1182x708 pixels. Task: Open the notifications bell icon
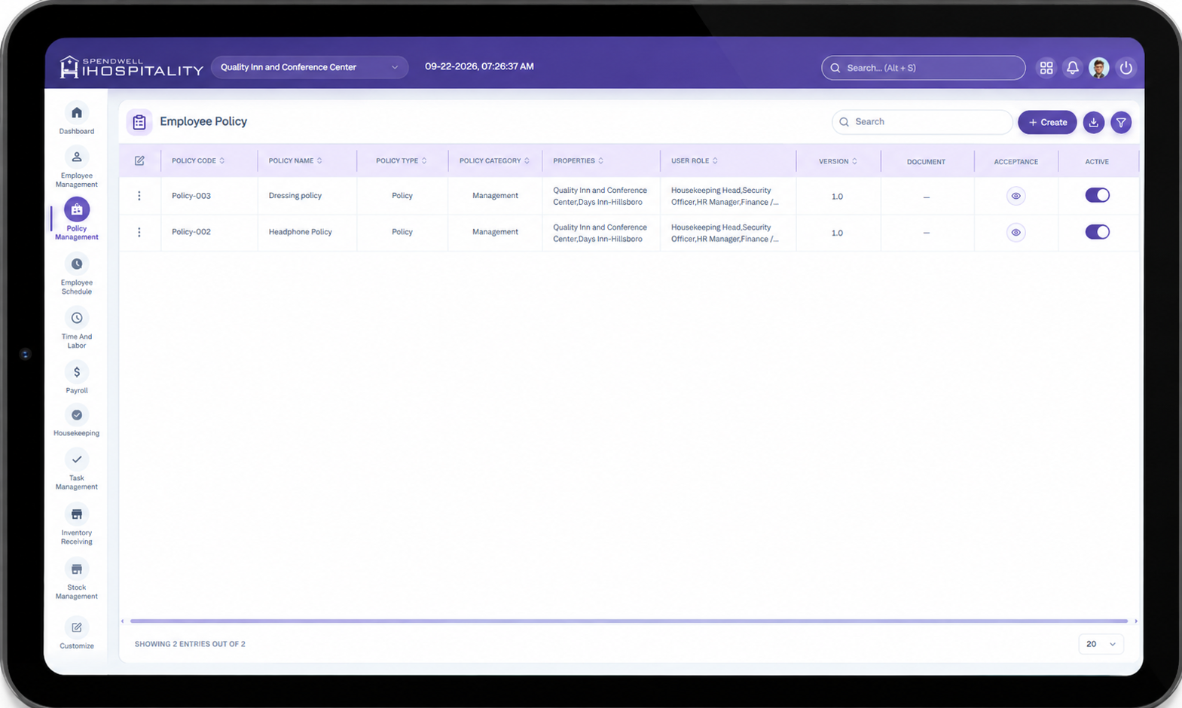[x=1072, y=68]
